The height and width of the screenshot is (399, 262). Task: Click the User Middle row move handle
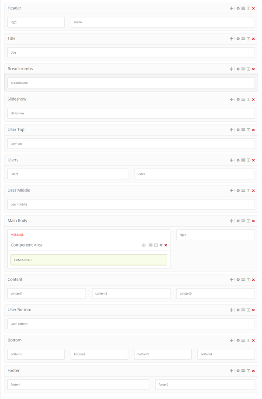click(231, 191)
